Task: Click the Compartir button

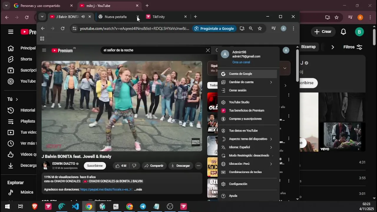Action: (x=154, y=166)
